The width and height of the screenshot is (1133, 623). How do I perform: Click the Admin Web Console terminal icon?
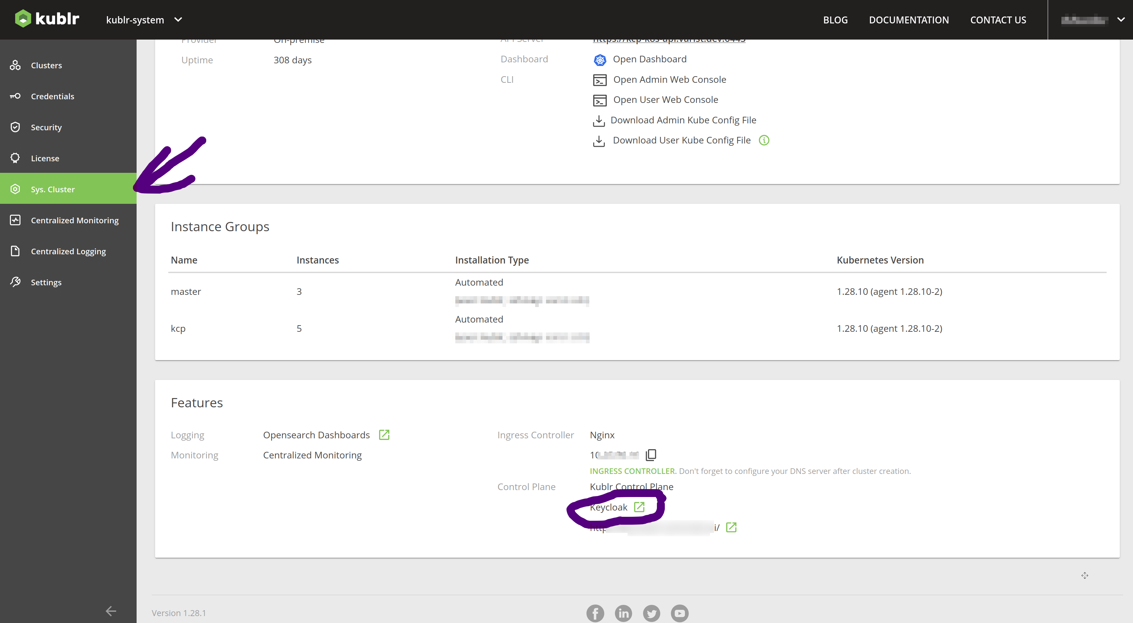(x=599, y=80)
